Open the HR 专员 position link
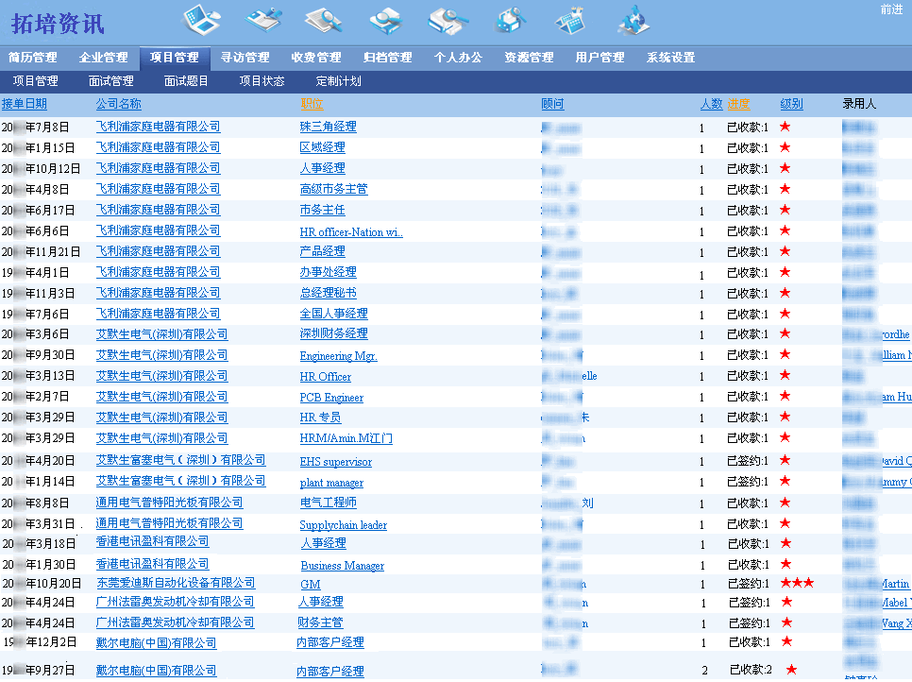Viewport: 912px width, 682px height. [x=320, y=418]
